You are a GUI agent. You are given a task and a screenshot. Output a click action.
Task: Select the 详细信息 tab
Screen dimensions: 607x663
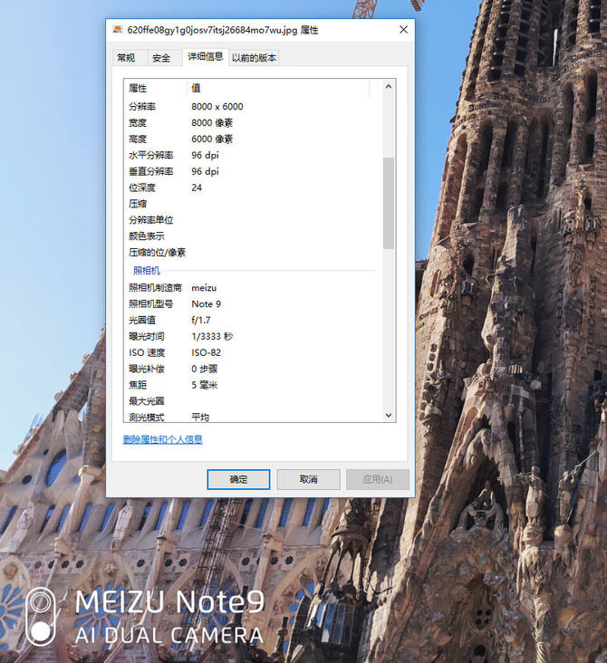point(205,57)
